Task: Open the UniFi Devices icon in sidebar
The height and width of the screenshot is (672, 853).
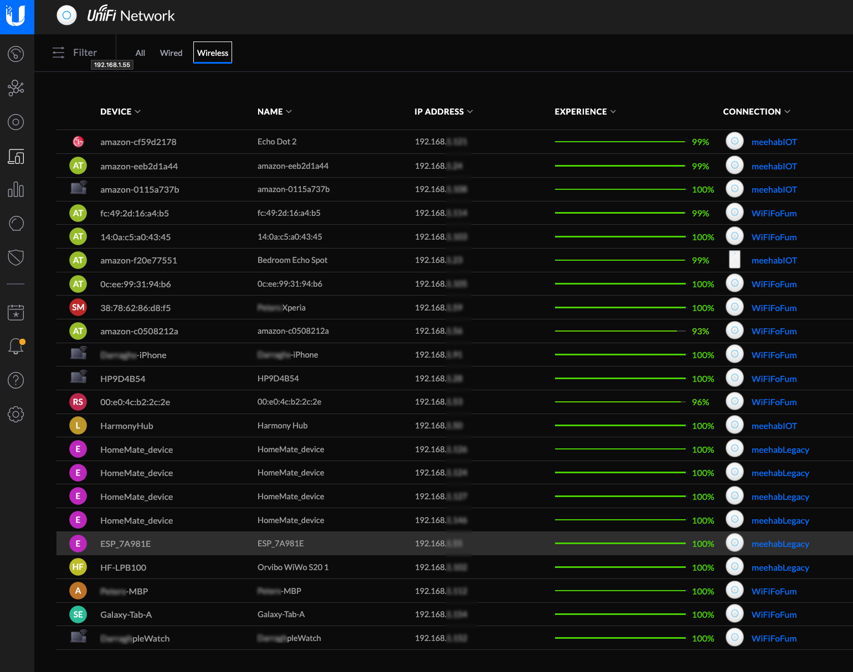Action: click(x=16, y=122)
